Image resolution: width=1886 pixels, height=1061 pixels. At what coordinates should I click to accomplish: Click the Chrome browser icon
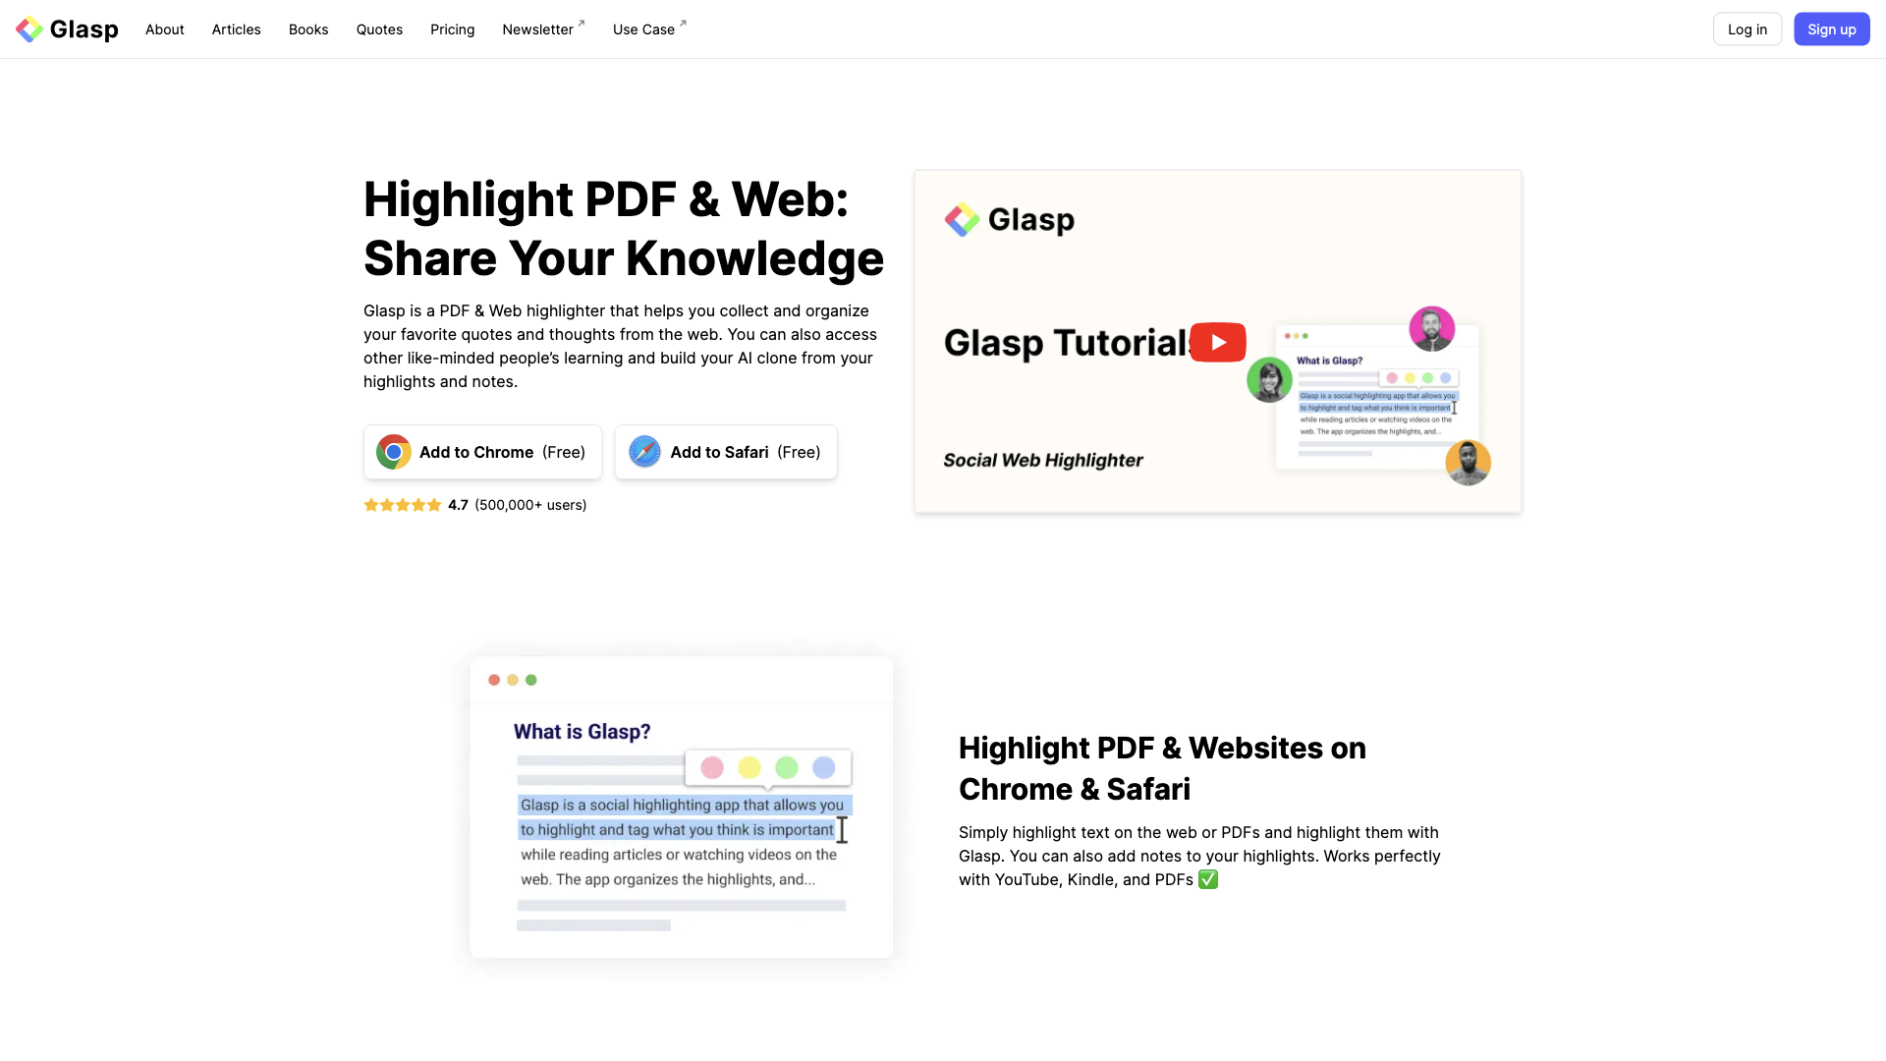(394, 452)
